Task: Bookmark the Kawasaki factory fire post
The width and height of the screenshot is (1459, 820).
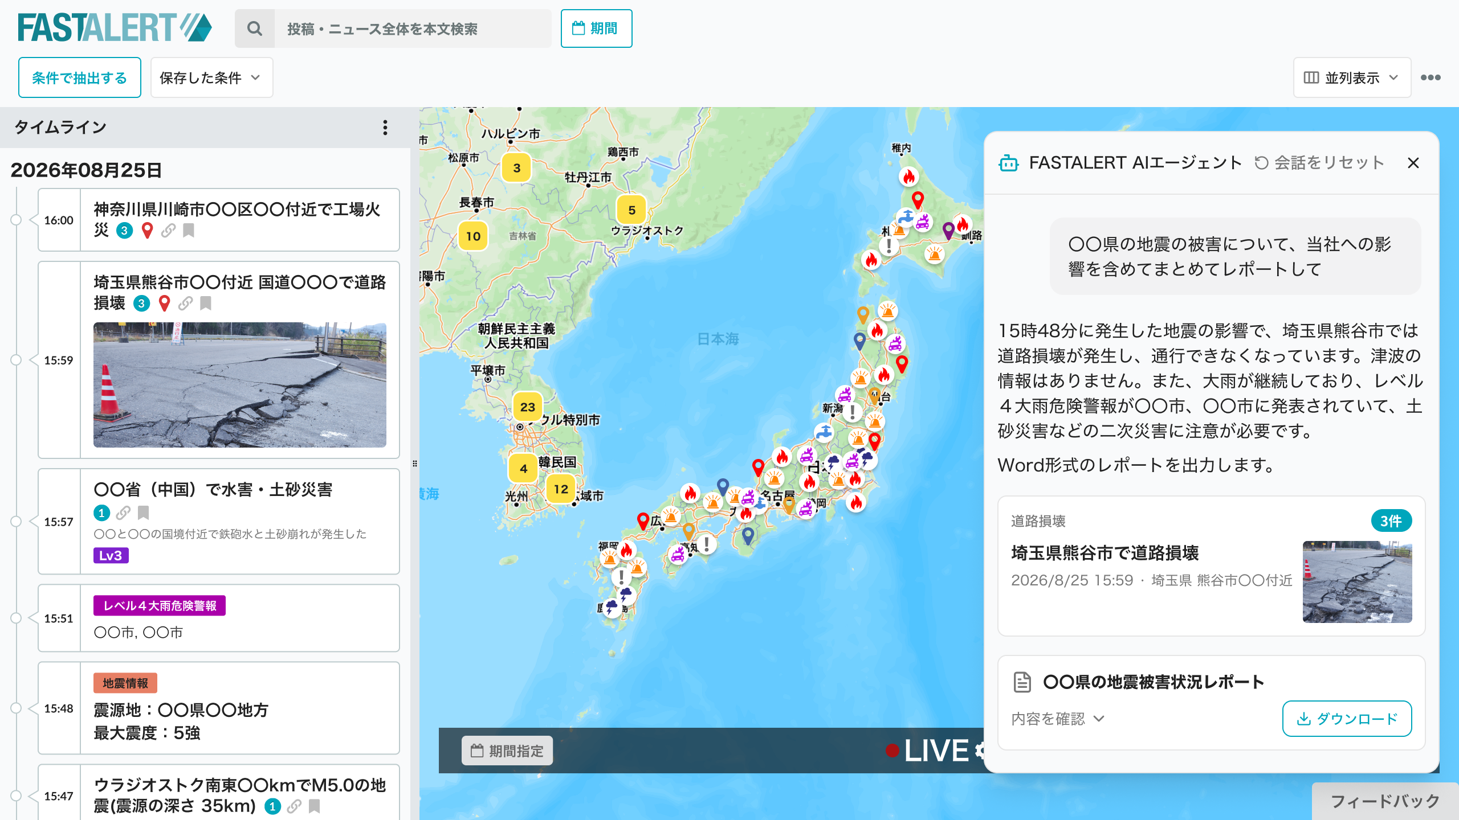Action: pos(189,231)
